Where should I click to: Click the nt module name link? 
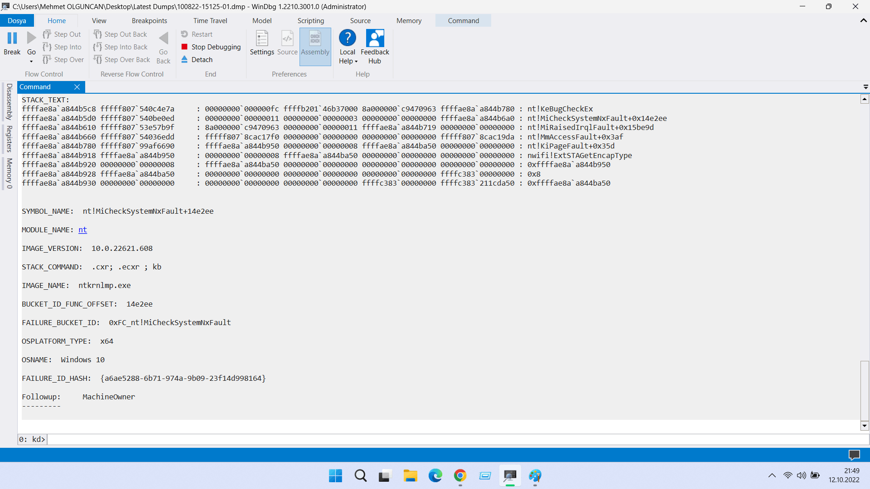[82, 230]
